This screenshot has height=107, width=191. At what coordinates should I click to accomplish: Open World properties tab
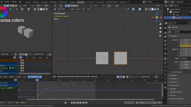pos(165,49)
